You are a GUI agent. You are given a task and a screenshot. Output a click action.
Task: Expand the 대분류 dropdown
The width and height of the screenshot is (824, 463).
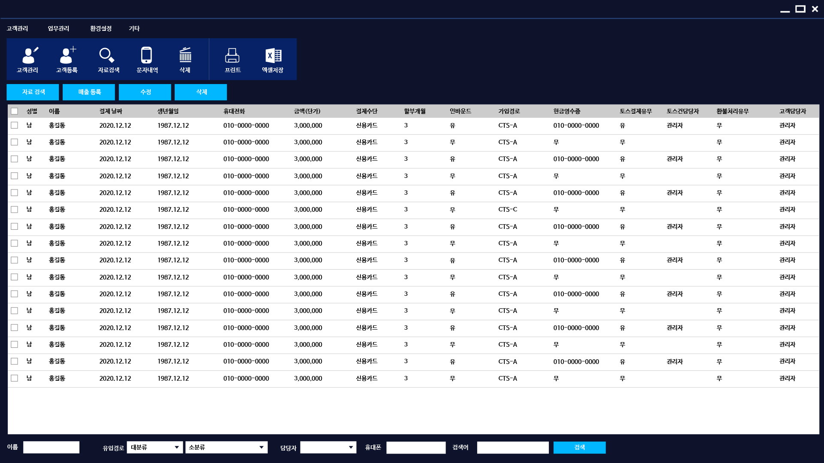[x=155, y=447]
